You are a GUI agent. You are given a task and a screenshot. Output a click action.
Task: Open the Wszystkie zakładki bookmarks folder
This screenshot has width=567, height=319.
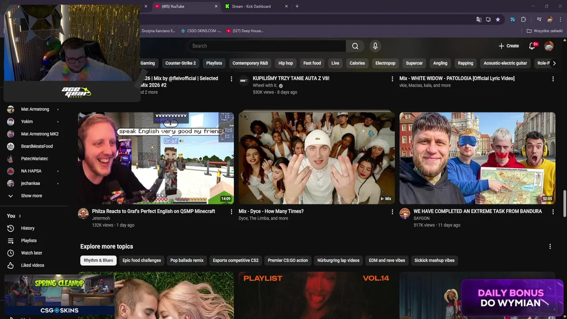click(545, 31)
